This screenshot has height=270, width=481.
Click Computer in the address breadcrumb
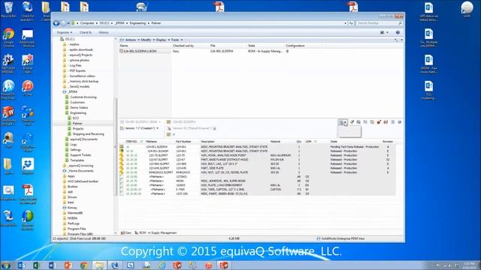[87, 23]
